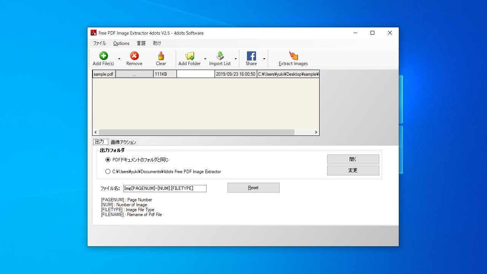The width and height of the screenshot is (487, 274).
Task: Click the Clear brush icon
Action: click(x=161, y=56)
